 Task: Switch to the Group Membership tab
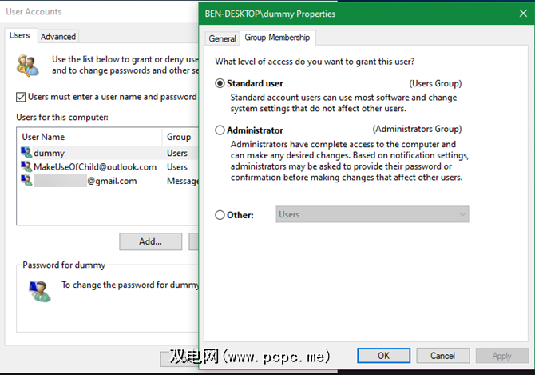pos(277,38)
